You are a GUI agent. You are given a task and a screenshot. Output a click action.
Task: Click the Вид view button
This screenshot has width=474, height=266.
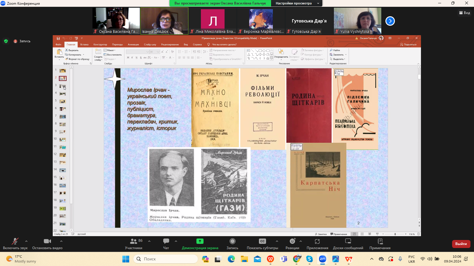pyautogui.click(x=465, y=13)
